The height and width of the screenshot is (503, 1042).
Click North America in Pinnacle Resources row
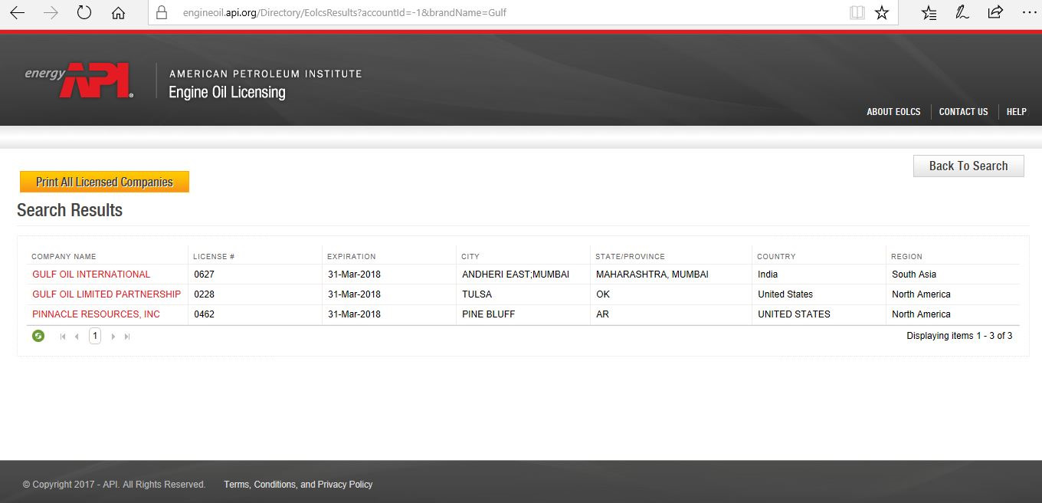pos(921,314)
